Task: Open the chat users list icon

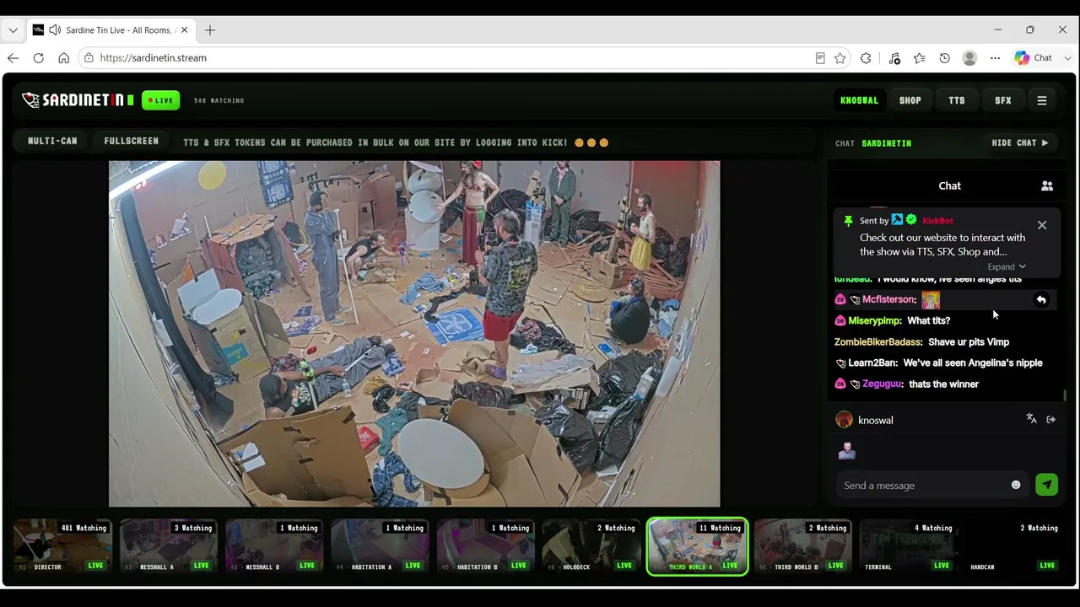Action: (x=1047, y=185)
